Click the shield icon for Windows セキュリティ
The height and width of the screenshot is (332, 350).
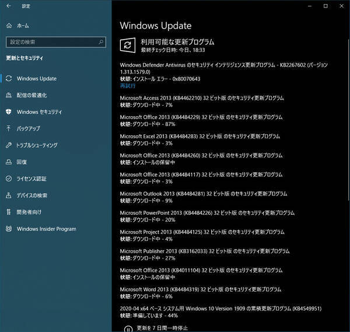[x=9, y=111]
